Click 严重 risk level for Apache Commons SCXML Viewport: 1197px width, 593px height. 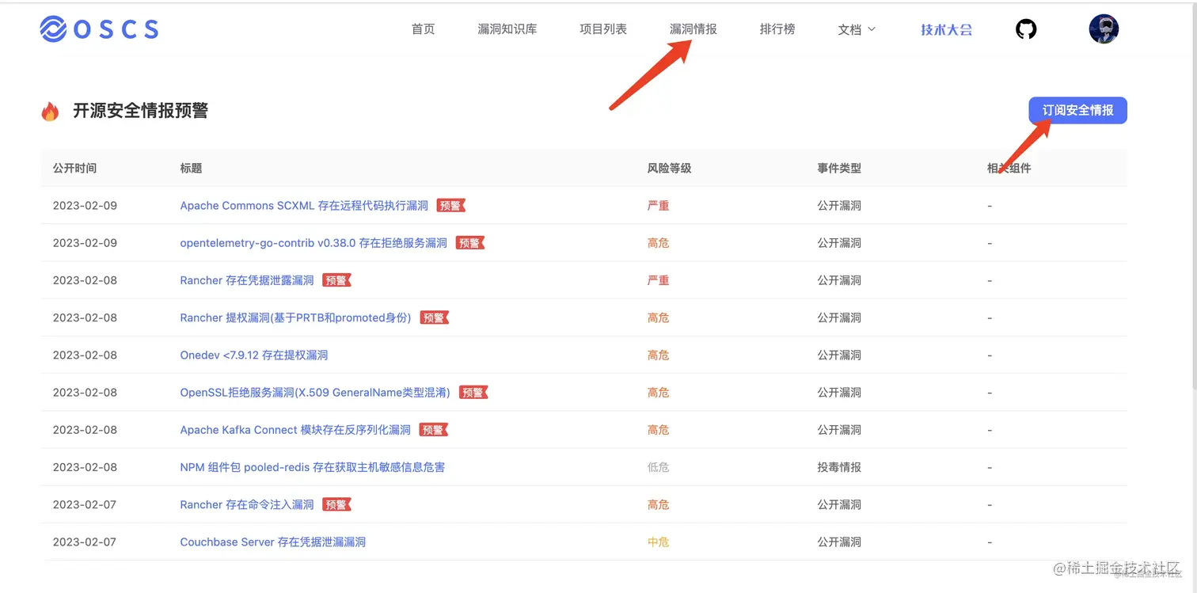(658, 206)
